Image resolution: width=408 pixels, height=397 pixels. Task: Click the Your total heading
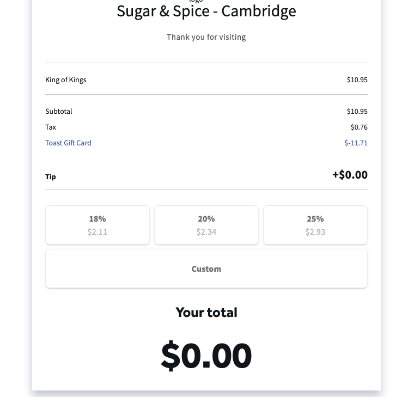click(x=206, y=313)
